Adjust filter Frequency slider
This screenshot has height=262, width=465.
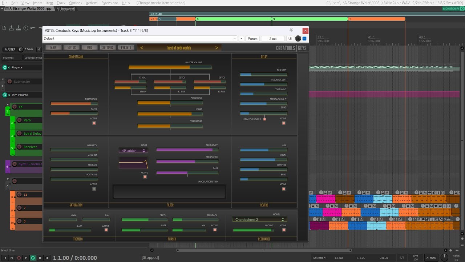click(187, 150)
